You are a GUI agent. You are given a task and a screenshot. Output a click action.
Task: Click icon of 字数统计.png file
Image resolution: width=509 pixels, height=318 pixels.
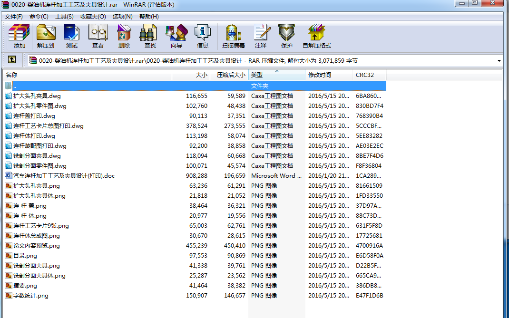click(9, 296)
